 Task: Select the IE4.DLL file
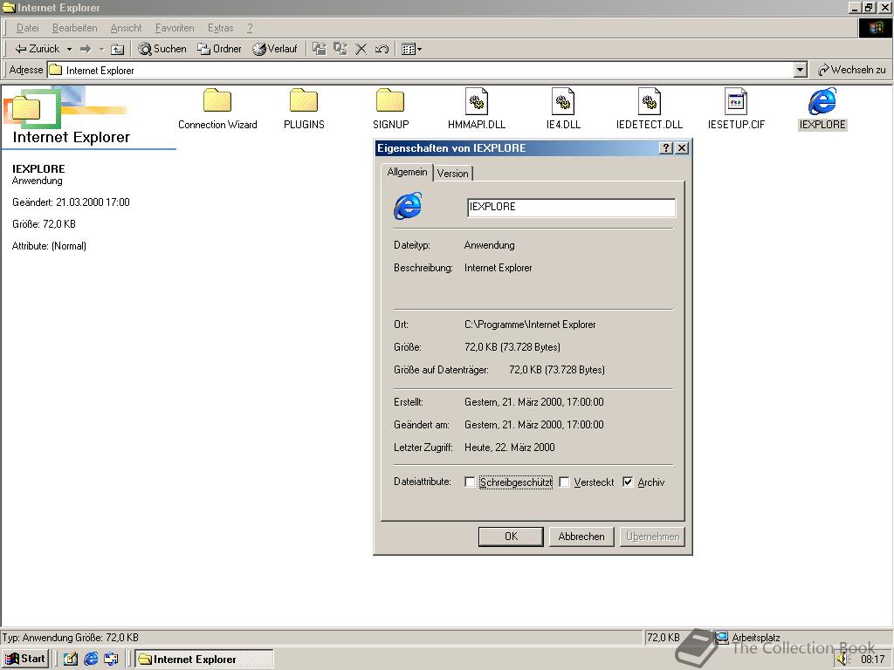[x=563, y=109]
